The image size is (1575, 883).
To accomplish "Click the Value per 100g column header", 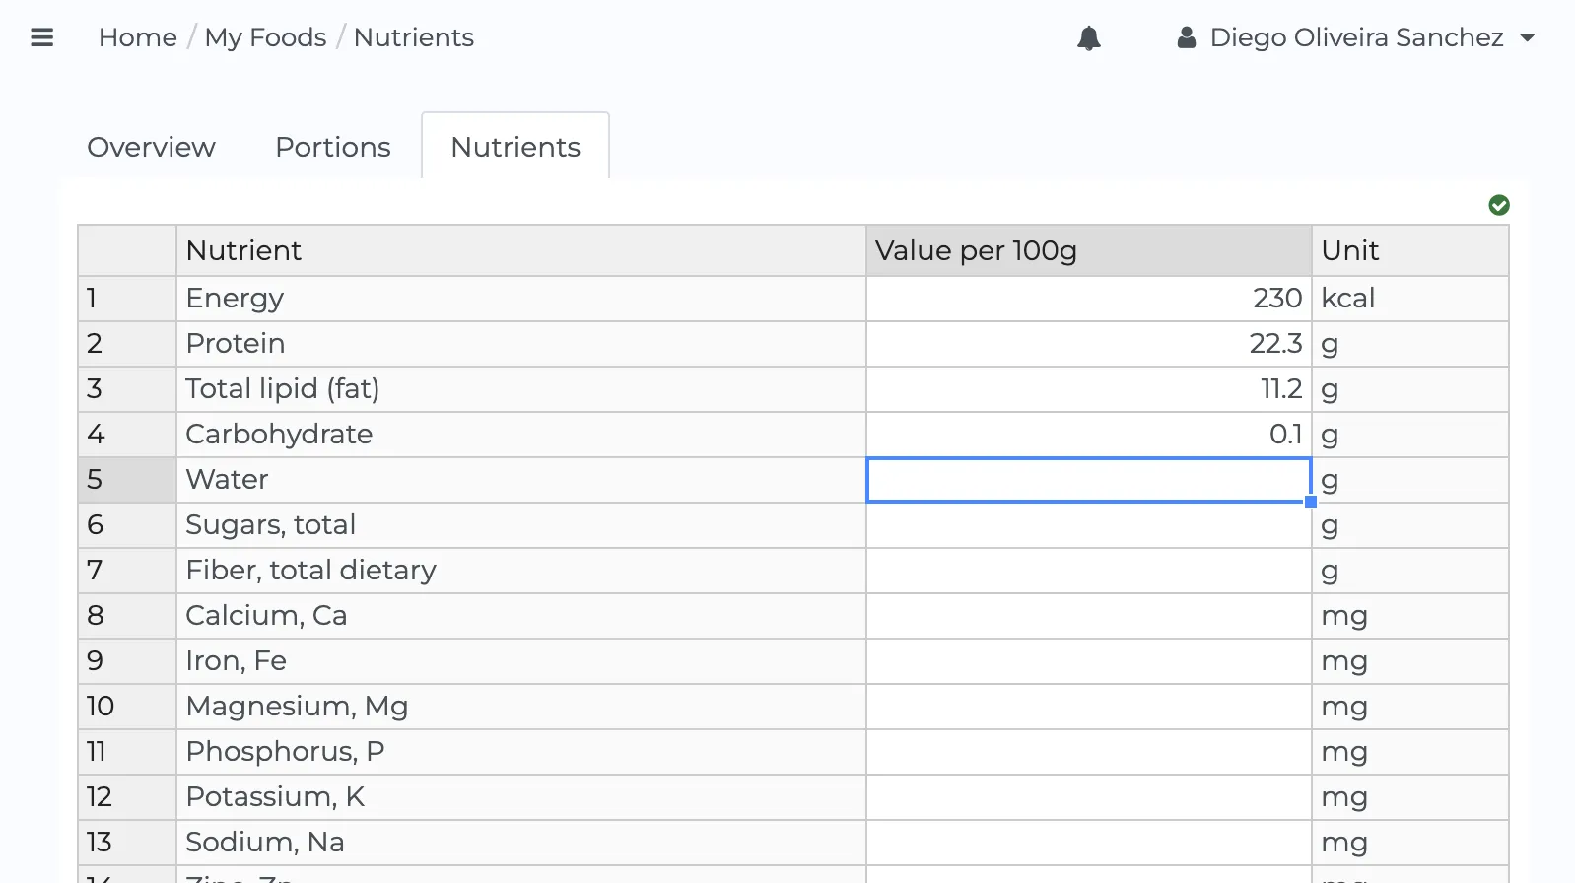I will [x=1088, y=250].
